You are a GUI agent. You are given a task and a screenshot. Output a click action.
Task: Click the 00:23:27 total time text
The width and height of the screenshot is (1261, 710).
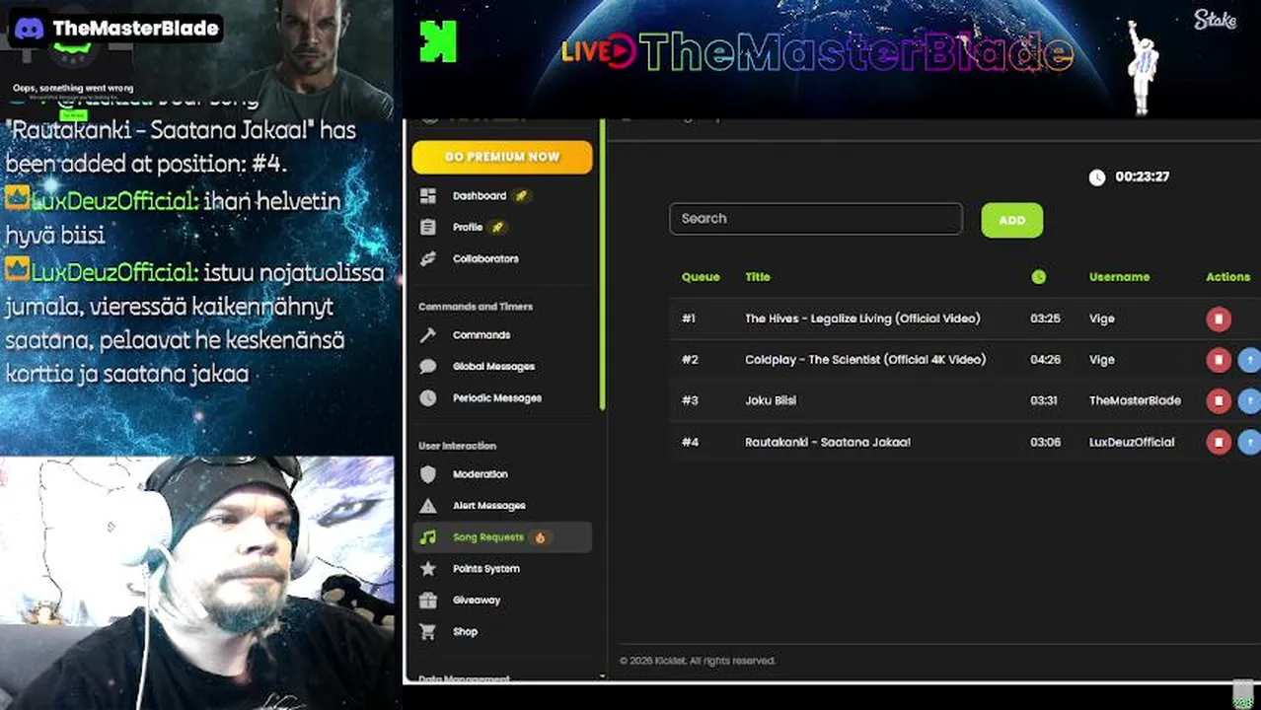click(x=1142, y=177)
